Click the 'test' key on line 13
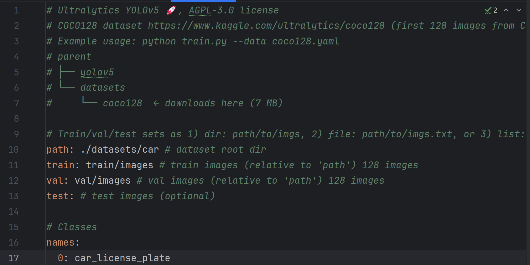Viewport: 530px width, 265px height. coord(58,196)
